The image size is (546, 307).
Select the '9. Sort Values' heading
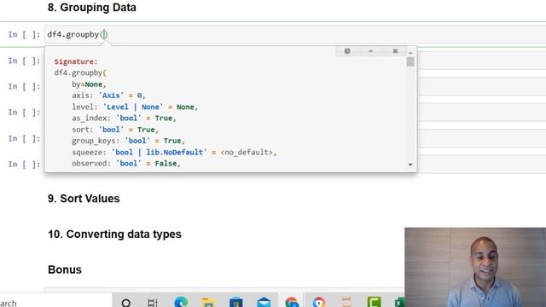click(84, 199)
